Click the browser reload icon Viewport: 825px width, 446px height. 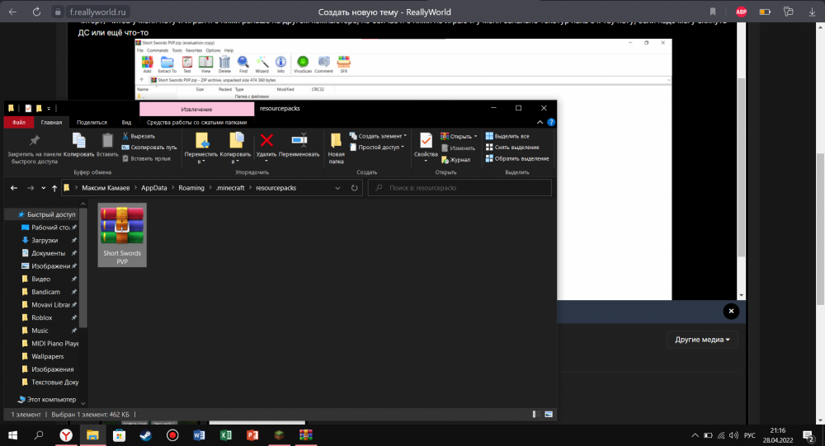click(36, 12)
